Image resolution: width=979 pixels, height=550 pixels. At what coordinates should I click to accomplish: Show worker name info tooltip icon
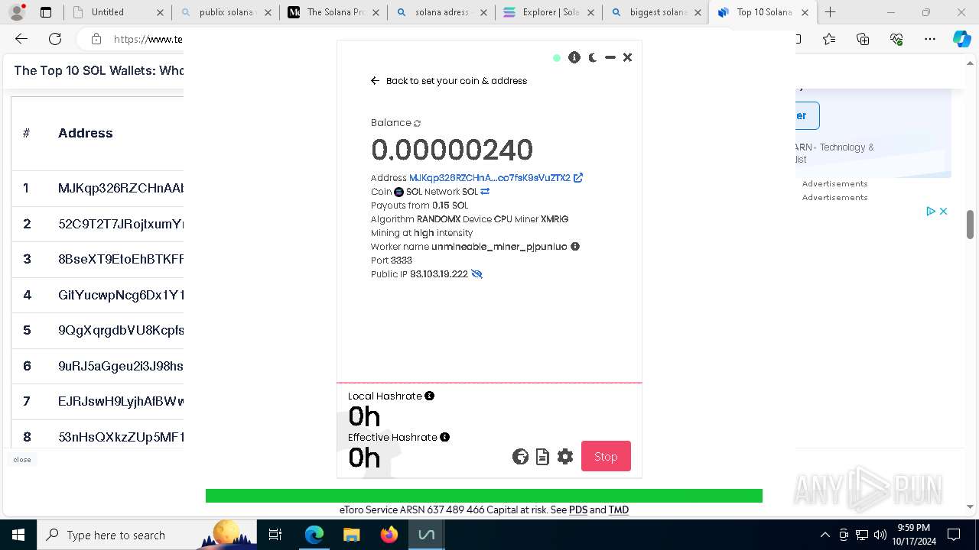(575, 247)
